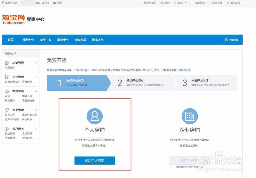The height and width of the screenshot is (178, 256).
Task: Collapse the 宝贝管理 section chevron
Action: [x=36, y=110]
